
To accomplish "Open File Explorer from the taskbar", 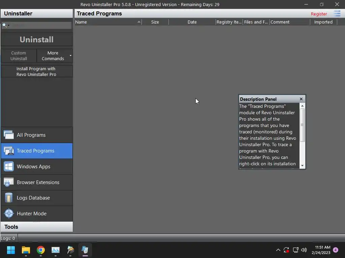I will click(x=26, y=250).
